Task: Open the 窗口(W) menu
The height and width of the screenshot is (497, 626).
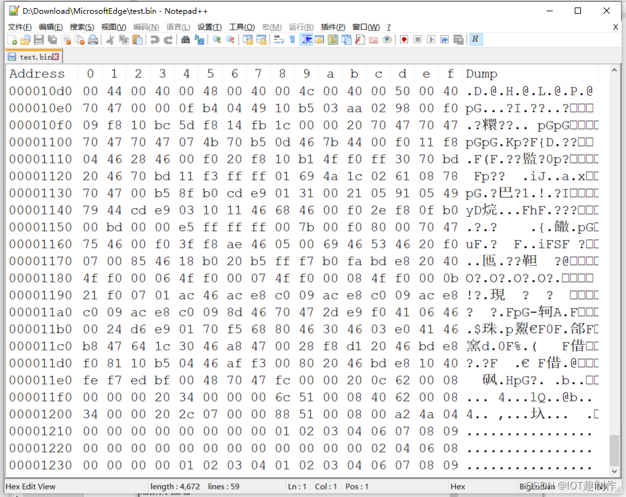Action: (x=366, y=27)
